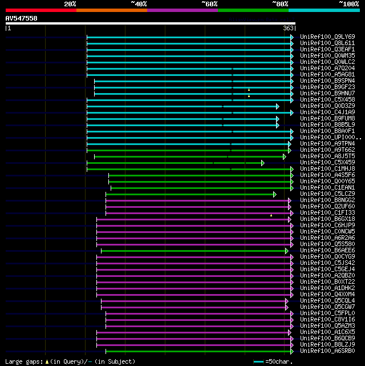Click yellow query-gap marker near C1FI33 row

271,215
